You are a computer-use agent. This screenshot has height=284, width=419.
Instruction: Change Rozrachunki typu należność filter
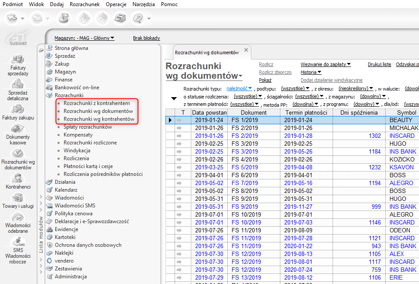point(239,88)
